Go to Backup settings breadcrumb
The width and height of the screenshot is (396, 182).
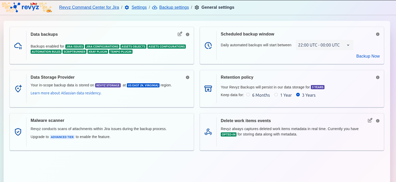tap(174, 7)
